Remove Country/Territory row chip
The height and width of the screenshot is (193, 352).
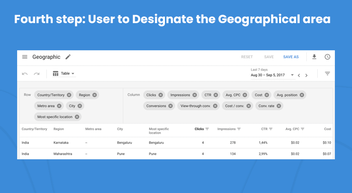tap(69, 95)
